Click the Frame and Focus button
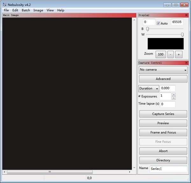Image resolution: width=191 pixels, height=183 pixels. [163, 132]
